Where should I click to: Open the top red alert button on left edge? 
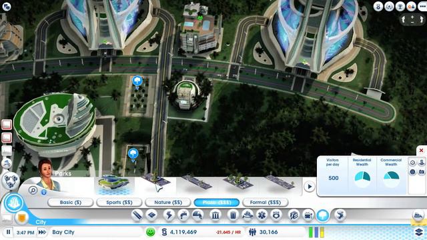tap(7, 125)
